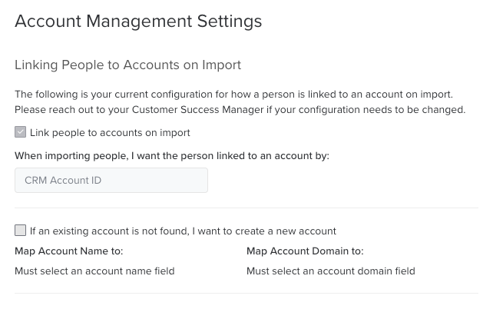The height and width of the screenshot is (309, 493).
Task: Open the CRM Account ID dropdown
Action: point(111,181)
